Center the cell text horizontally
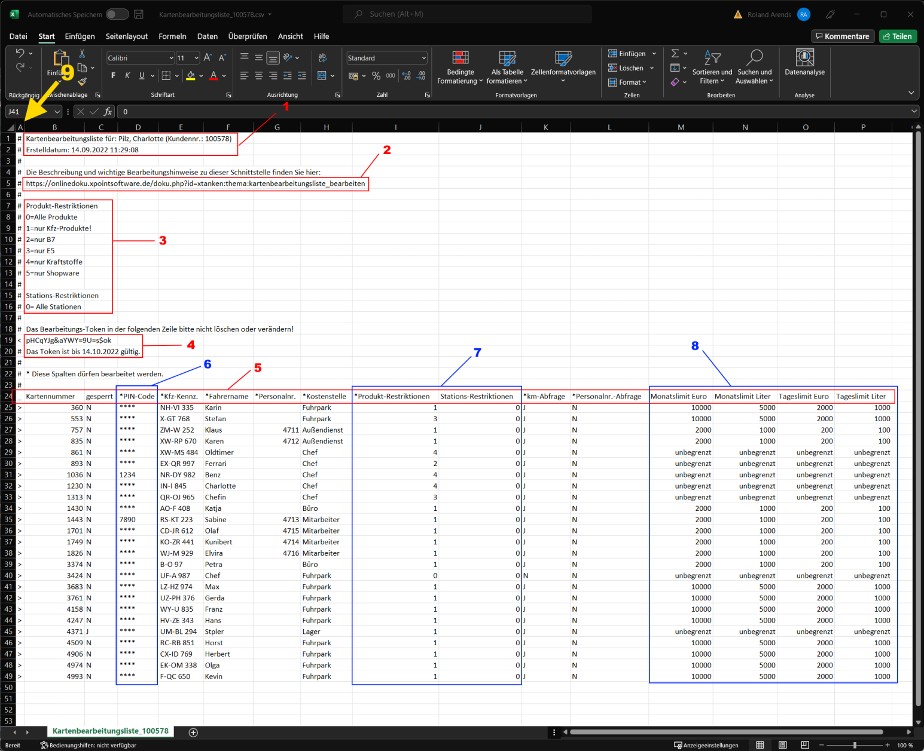Viewport: 924px width, 751px height. (258, 75)
